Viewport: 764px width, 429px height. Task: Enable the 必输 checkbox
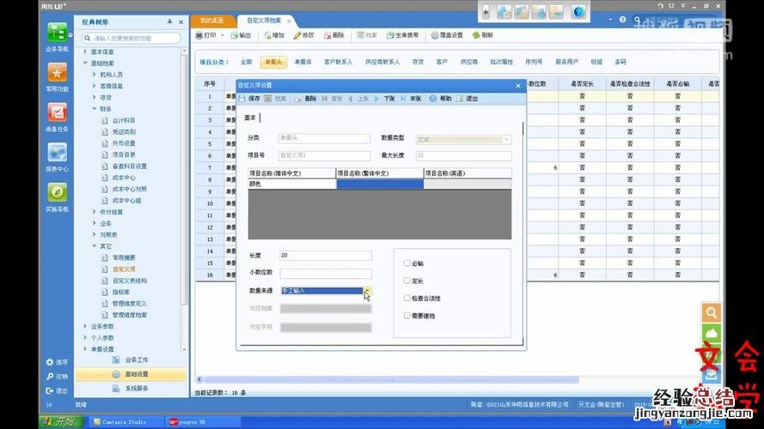click(x=407, y=263)
